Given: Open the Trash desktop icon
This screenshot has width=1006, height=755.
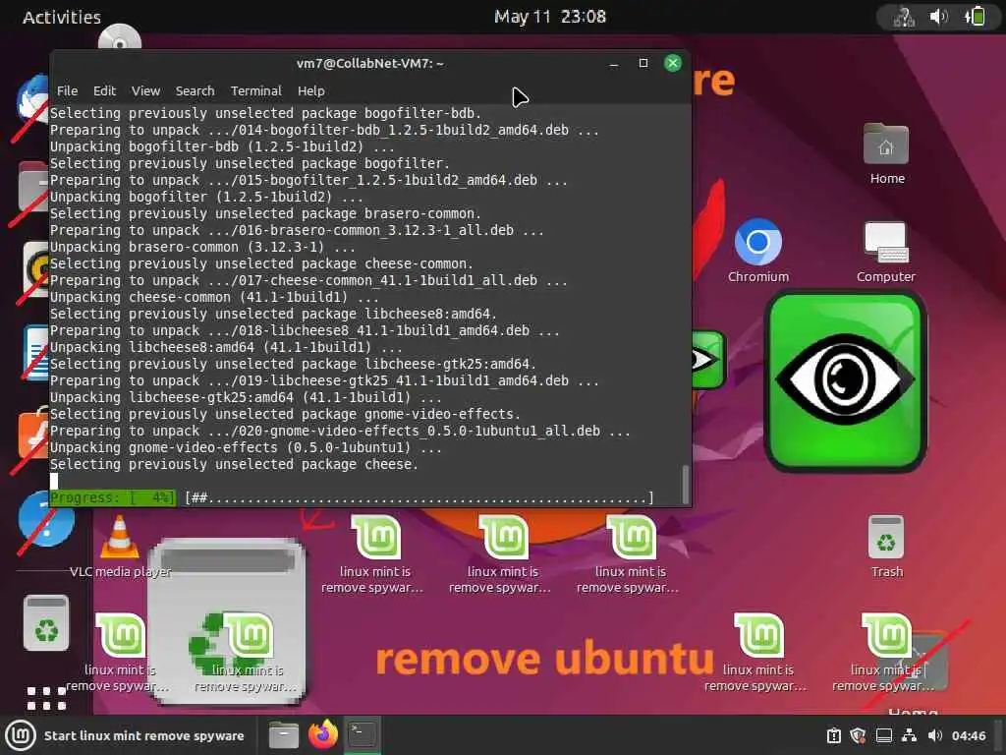Looking at the screenshot, I should click(887, 546).
